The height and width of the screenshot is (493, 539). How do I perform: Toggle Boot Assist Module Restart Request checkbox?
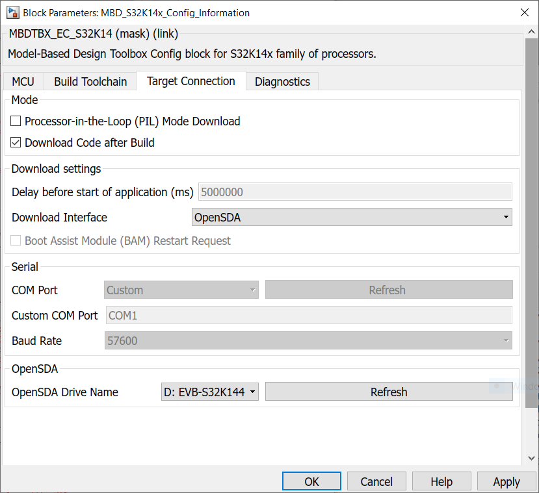click(17, 241)
